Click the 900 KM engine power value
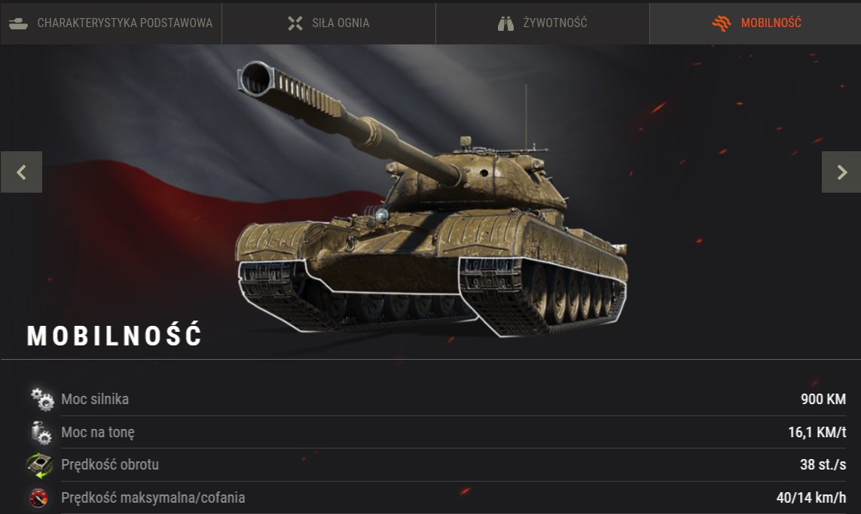 click(823, 399)
